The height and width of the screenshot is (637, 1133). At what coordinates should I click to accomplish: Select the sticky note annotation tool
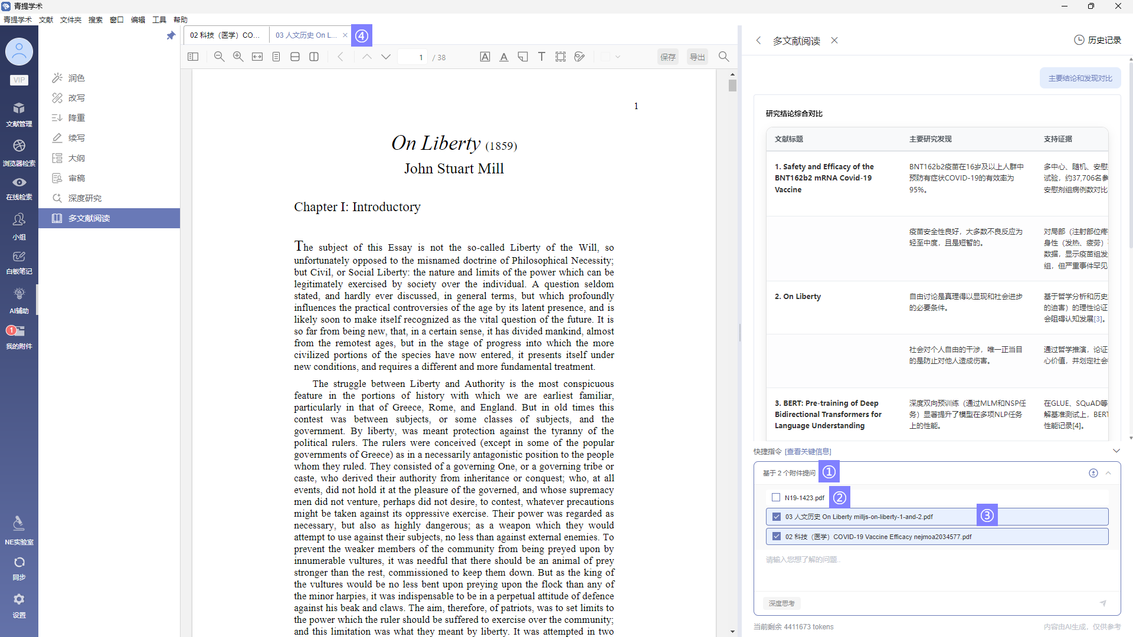point(523,57)
